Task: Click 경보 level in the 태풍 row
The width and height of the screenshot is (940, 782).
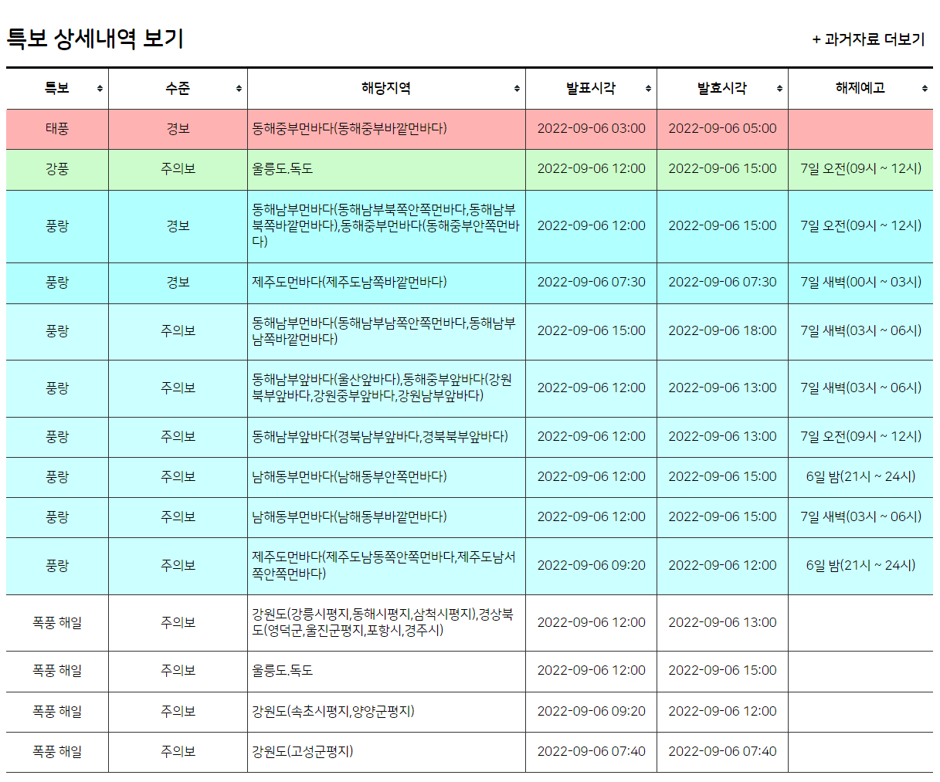Action: (x=178, y=129)
